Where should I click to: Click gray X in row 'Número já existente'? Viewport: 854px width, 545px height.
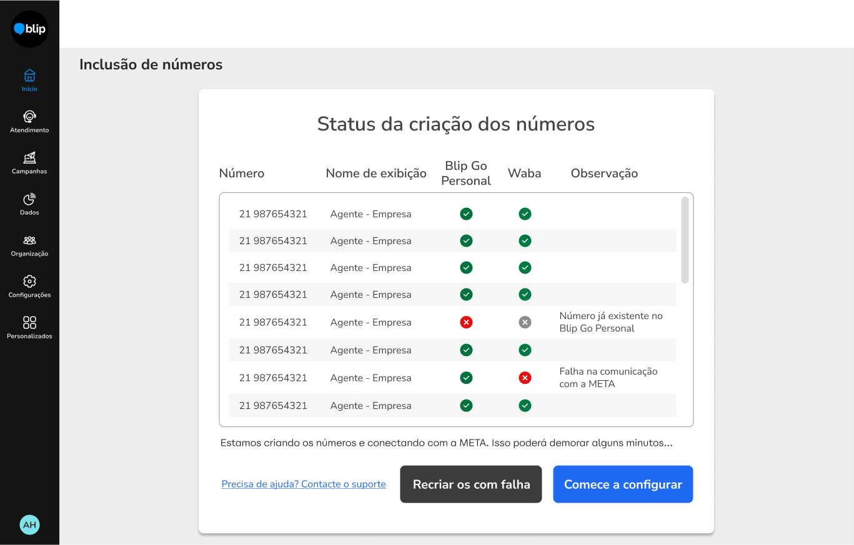tap(525, 322)
